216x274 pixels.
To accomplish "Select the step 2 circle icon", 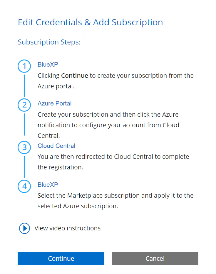I will pyautogui.click(x=24, y=105).
